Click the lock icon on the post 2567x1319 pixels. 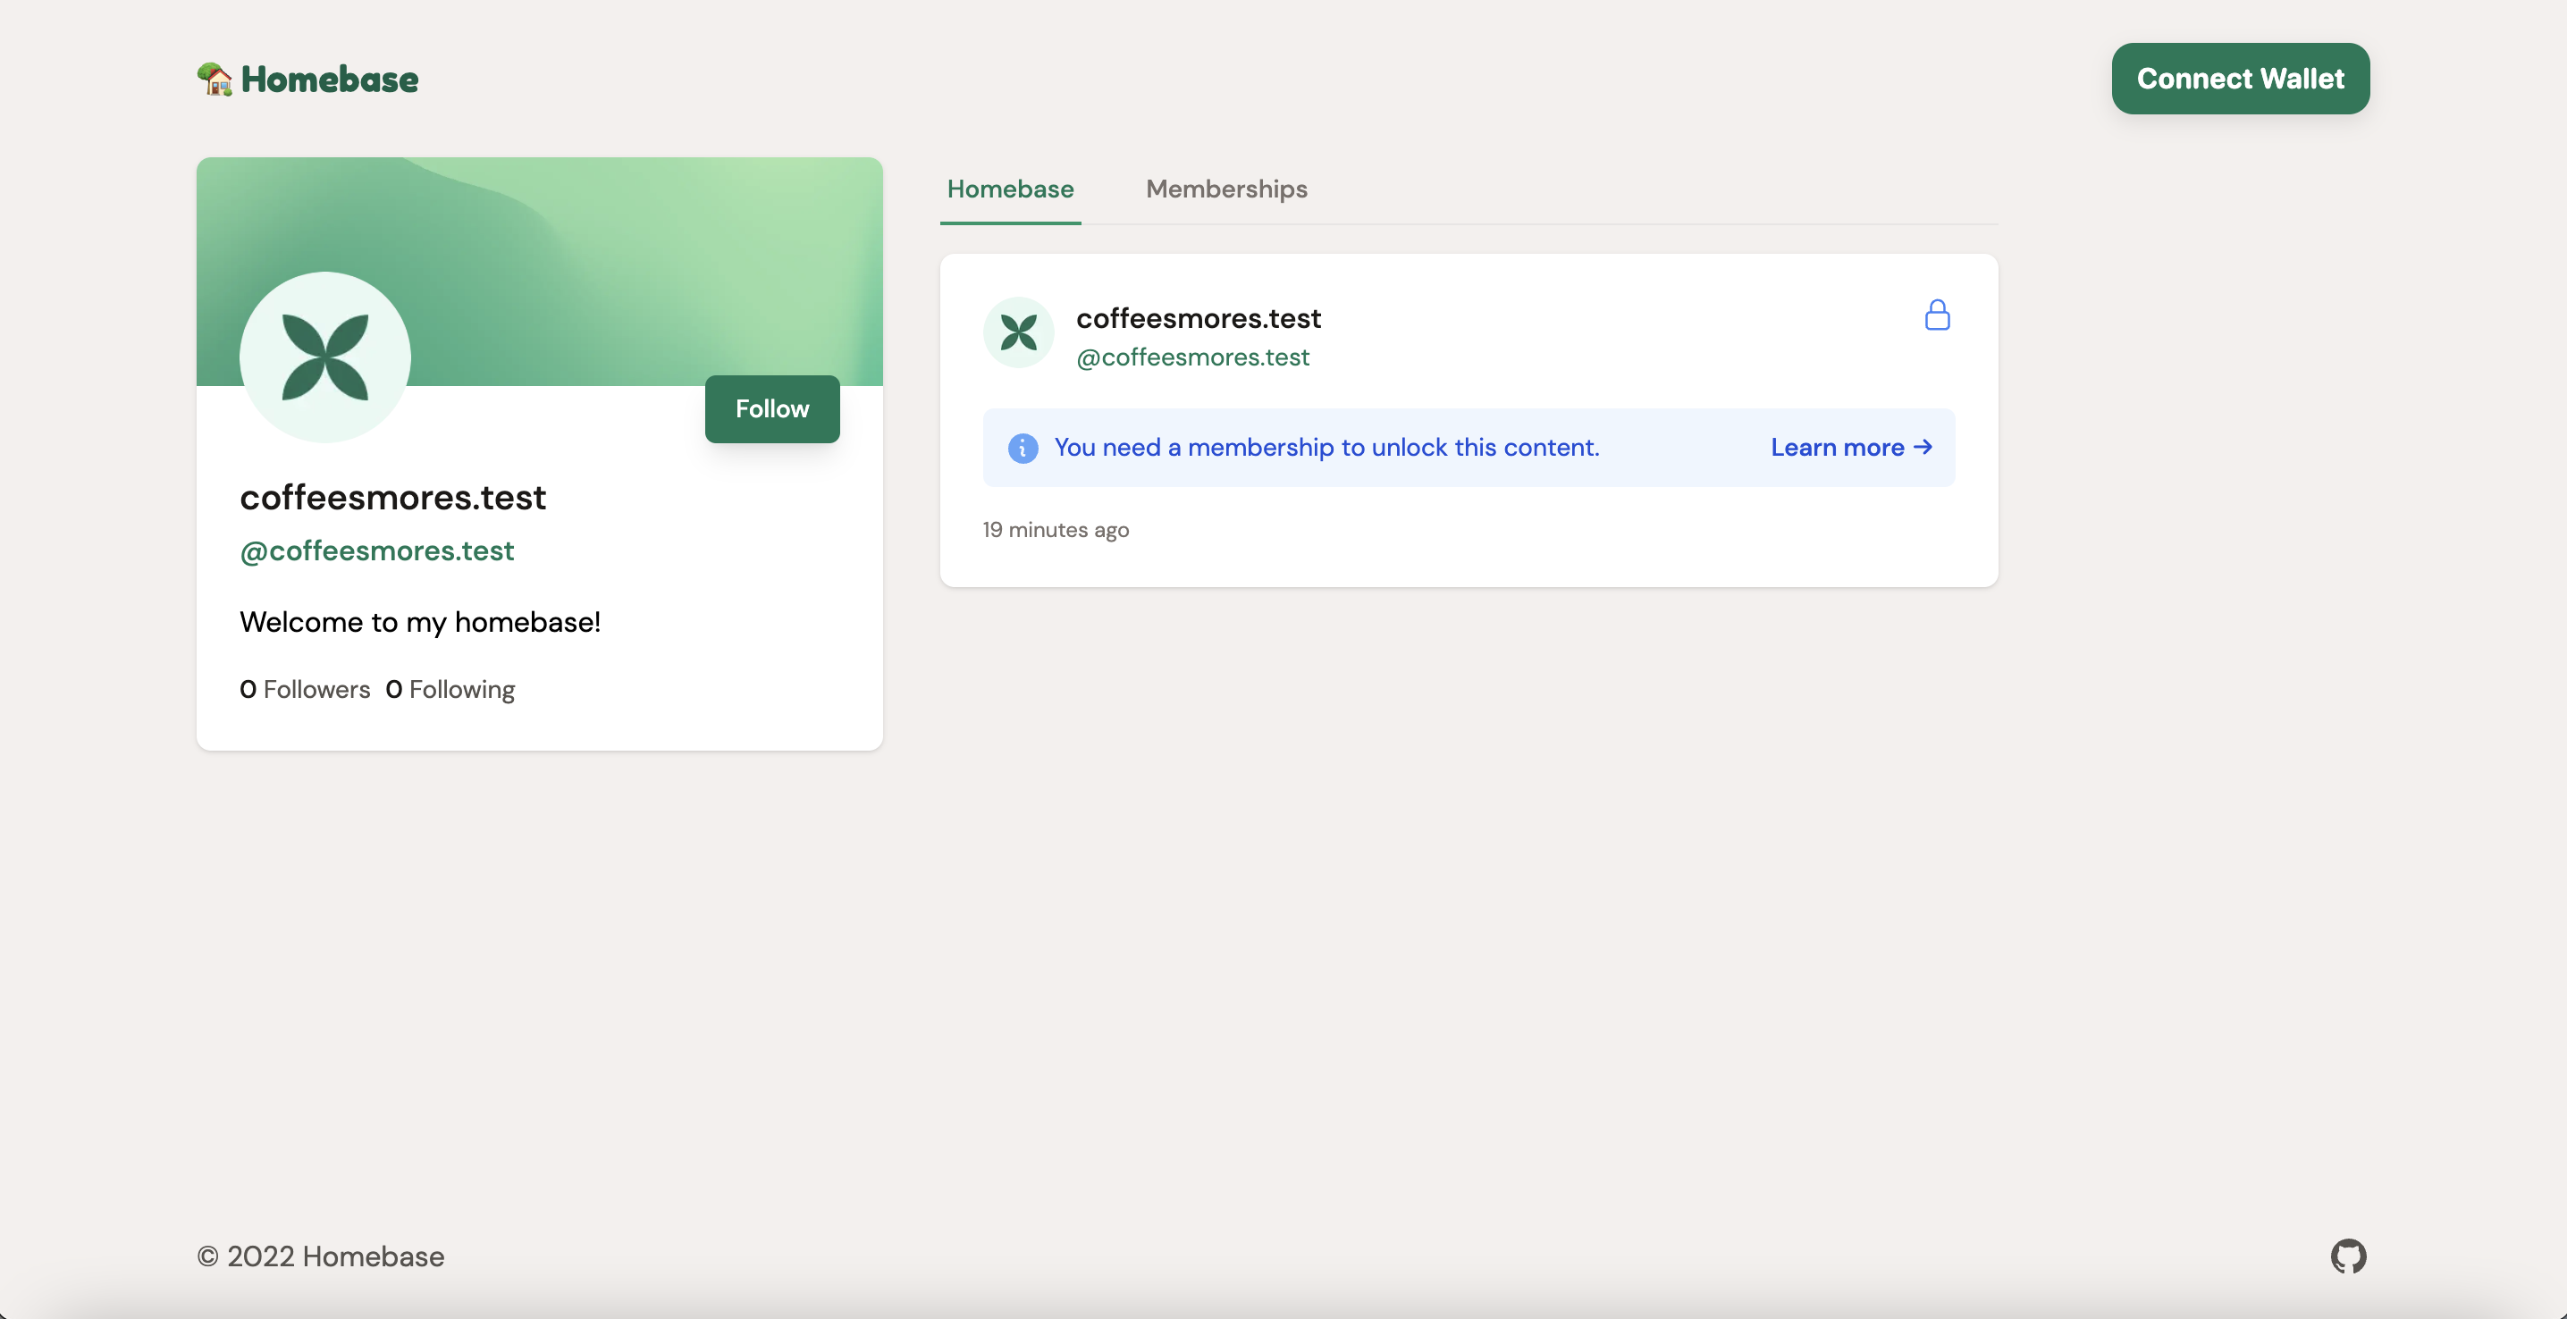[x=1936, y=315]
